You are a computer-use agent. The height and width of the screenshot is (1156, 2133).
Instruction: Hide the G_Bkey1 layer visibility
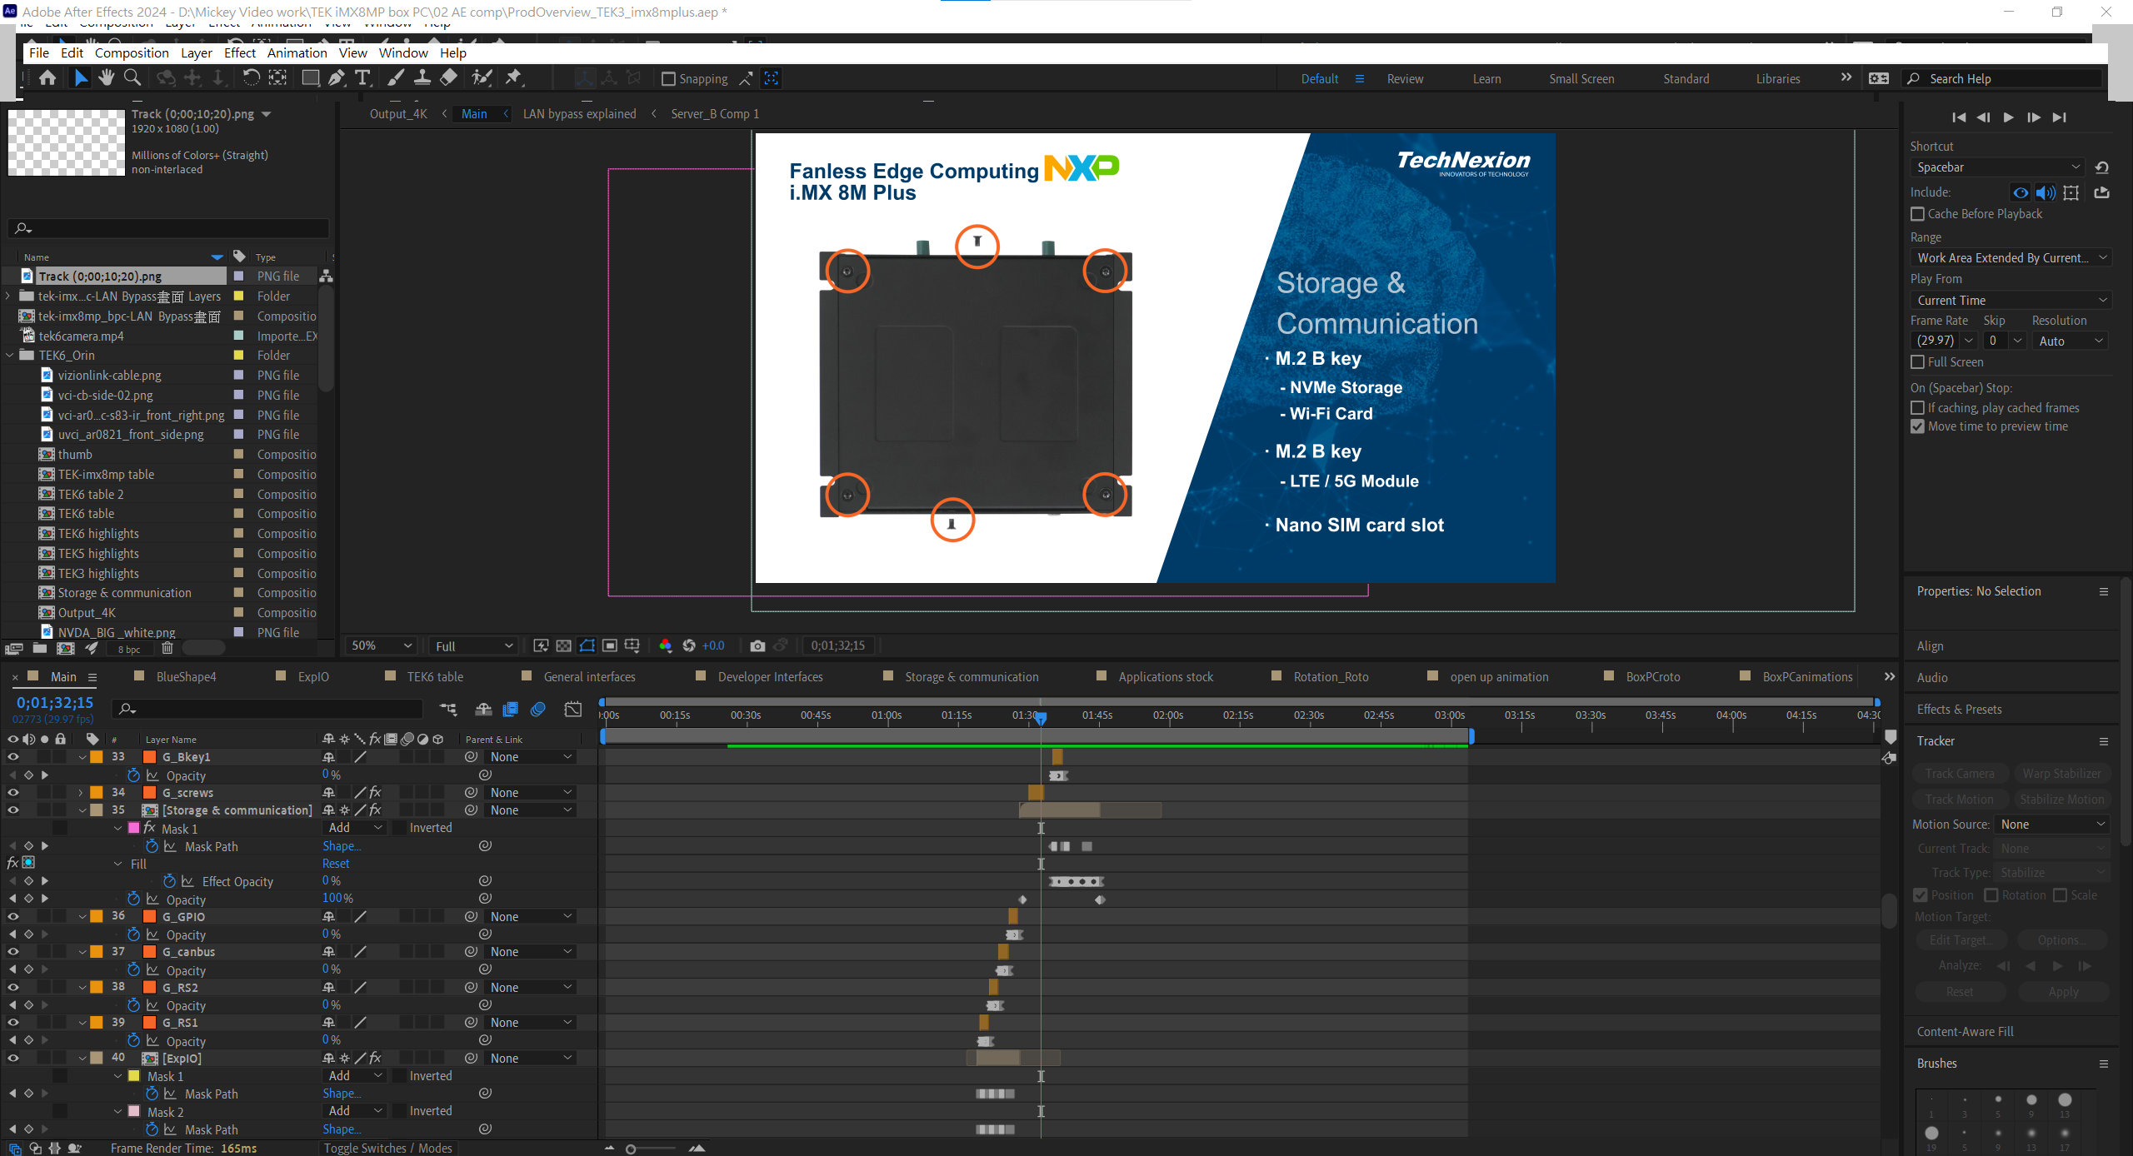pyautogui.click(x=13, y=756)
